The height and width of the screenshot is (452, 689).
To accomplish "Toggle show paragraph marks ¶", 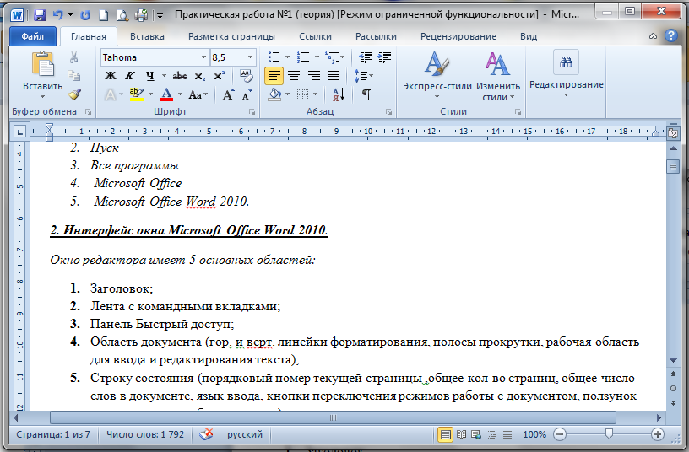I will [366, 94].
